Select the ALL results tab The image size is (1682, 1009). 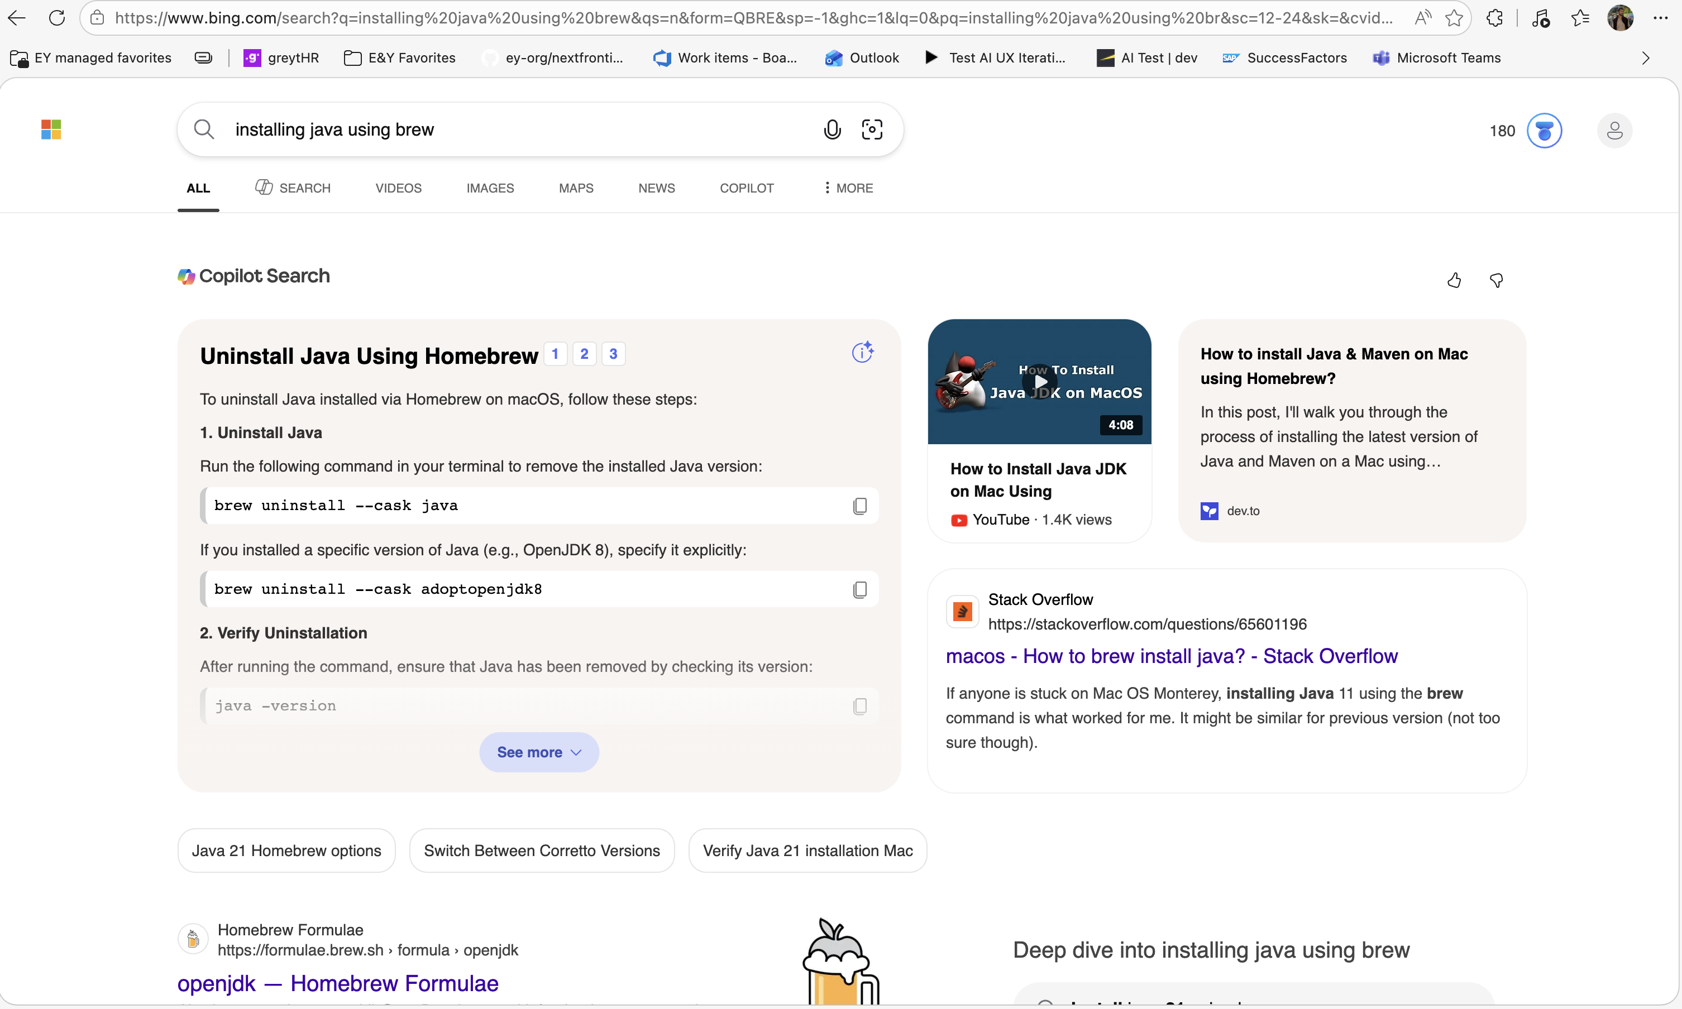(x=198, y=188)
